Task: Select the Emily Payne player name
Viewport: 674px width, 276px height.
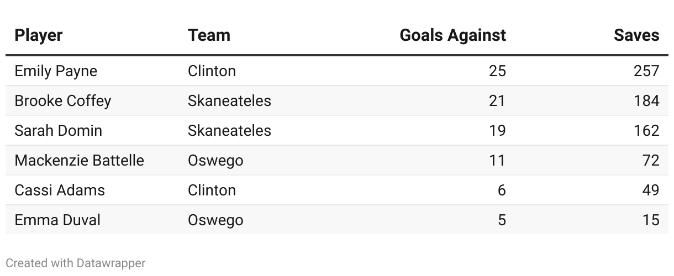Action: (56, 71)
